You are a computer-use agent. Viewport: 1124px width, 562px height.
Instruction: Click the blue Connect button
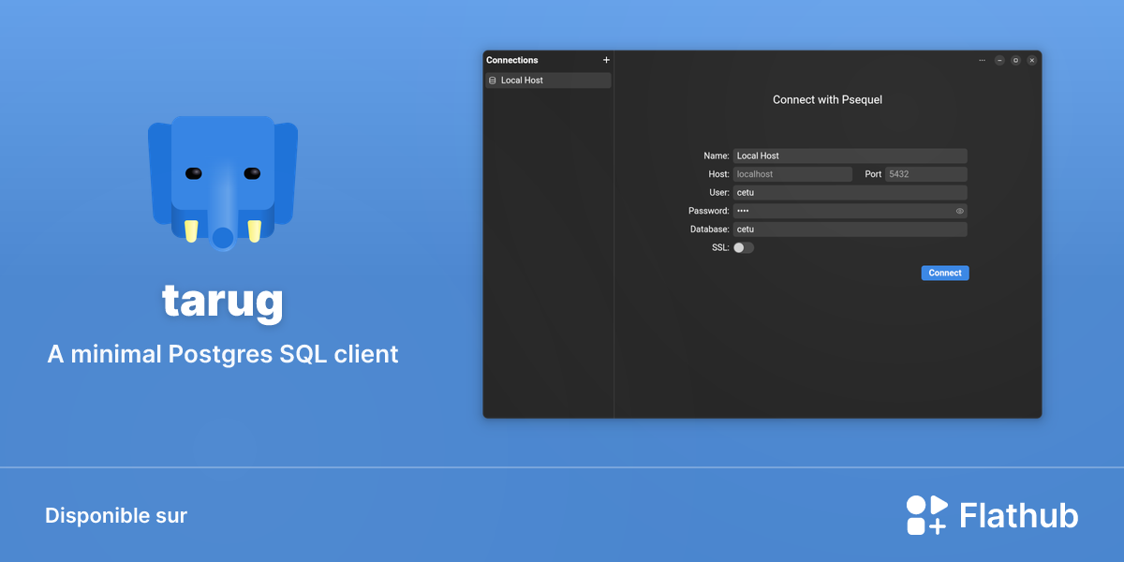click(x=945, y=273)
